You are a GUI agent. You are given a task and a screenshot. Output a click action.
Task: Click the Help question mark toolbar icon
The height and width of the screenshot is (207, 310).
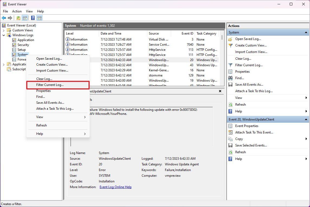[x=33, y=18]
